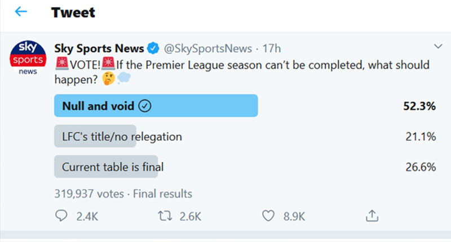Click the 2.6K retweets count
The image size is (451, 242).
click(191, 217)
